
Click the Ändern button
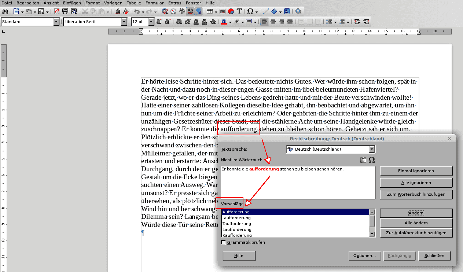[416, 213]
